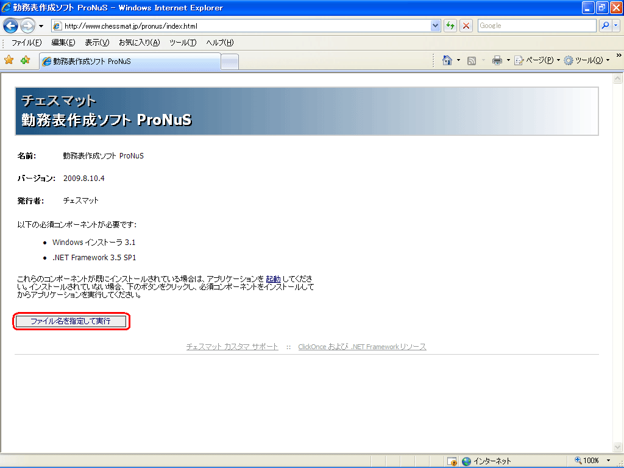Screen dimensions: 624x468
Task: Click the 起動 launch link
Action: click(x=273, y=279)
